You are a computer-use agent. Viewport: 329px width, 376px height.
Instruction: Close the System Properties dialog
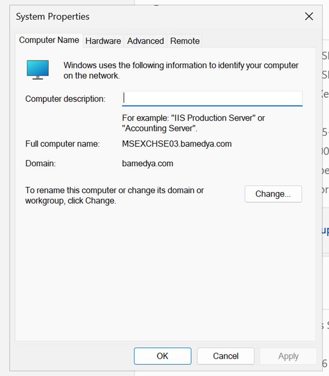(x=309, y=17)
